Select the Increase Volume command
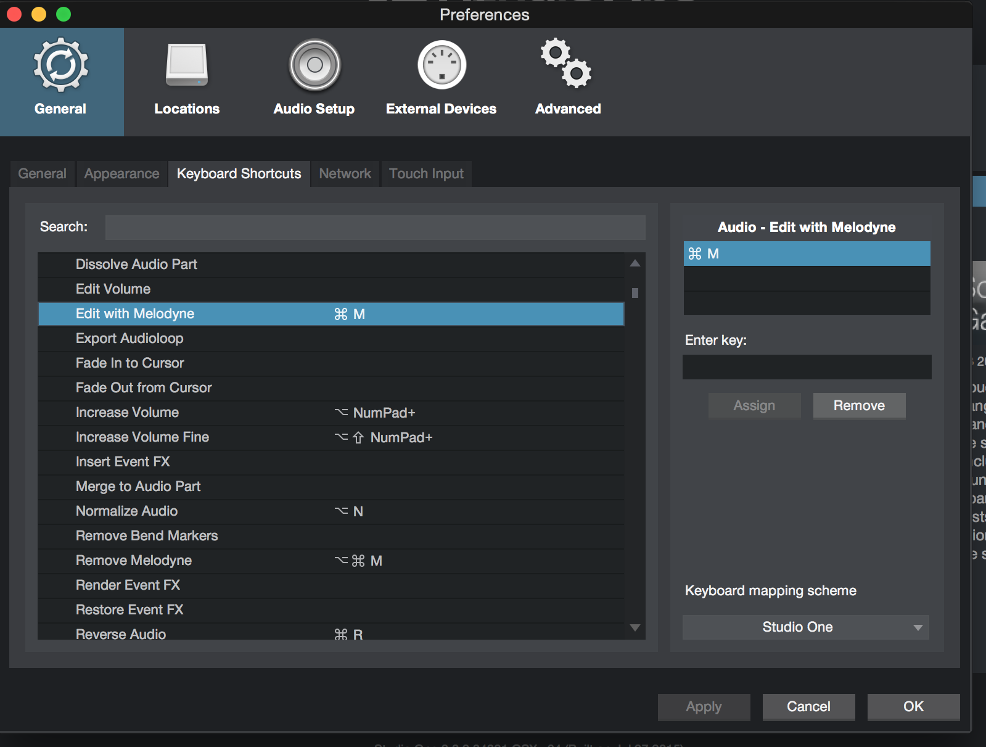 coord(331,413)
